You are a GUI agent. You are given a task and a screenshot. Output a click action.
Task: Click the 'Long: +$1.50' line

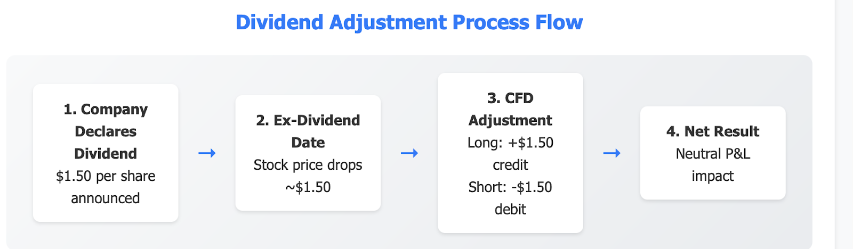tap(510, 143)
